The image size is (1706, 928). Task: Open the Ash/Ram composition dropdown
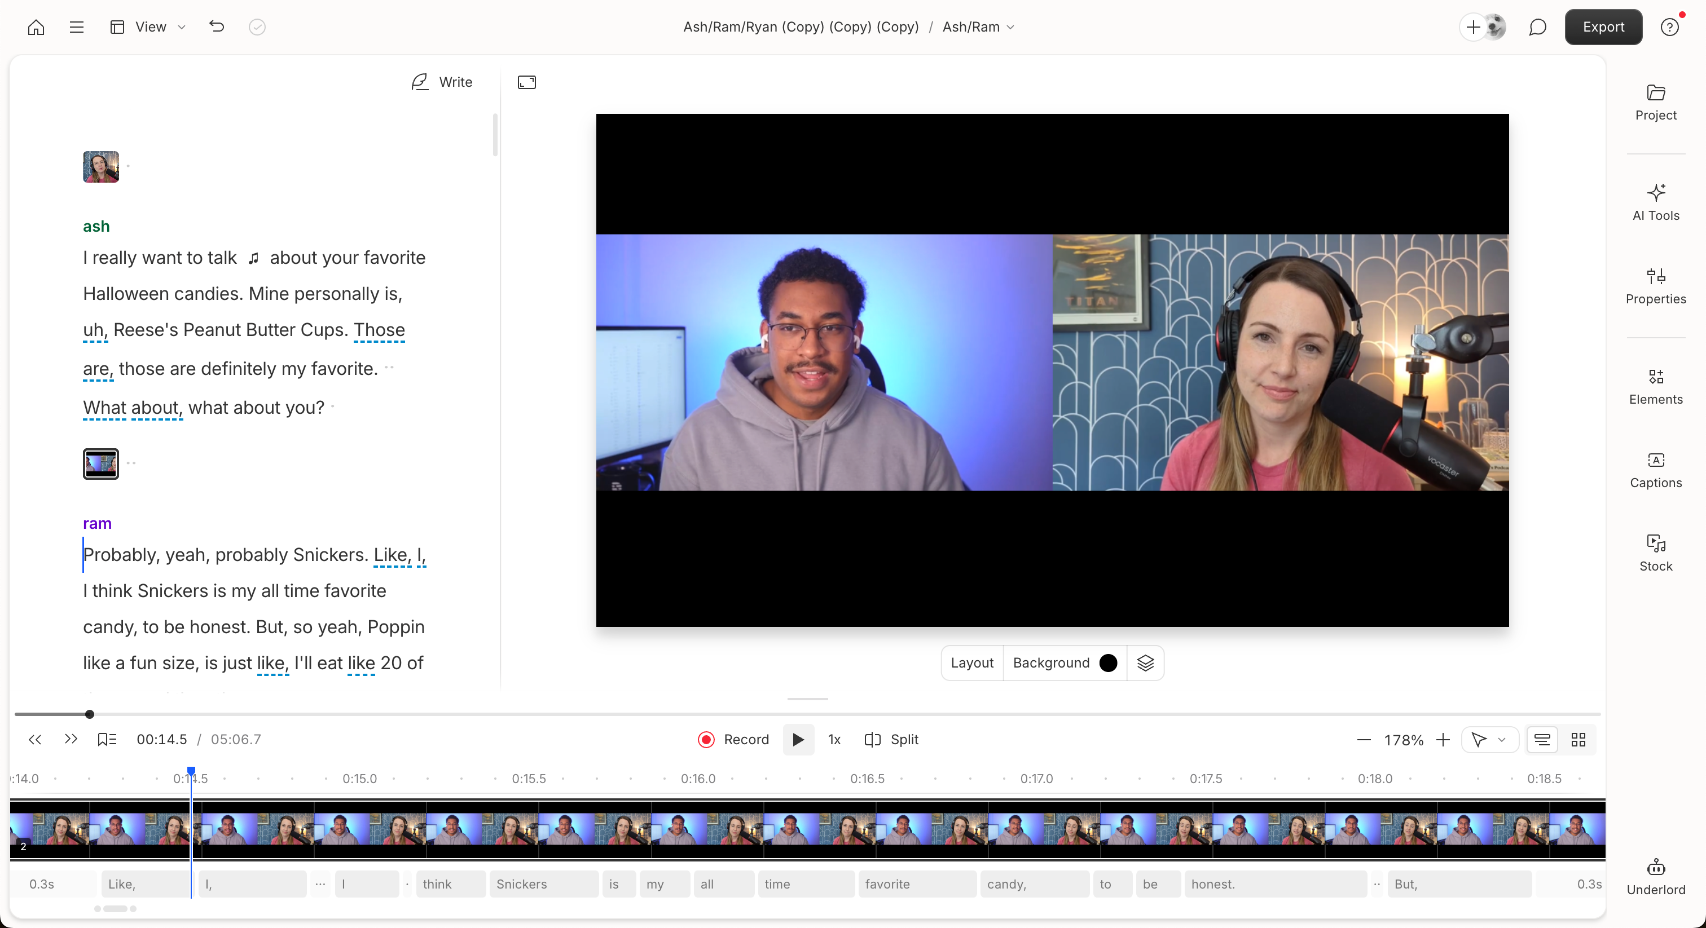(978, 27)
